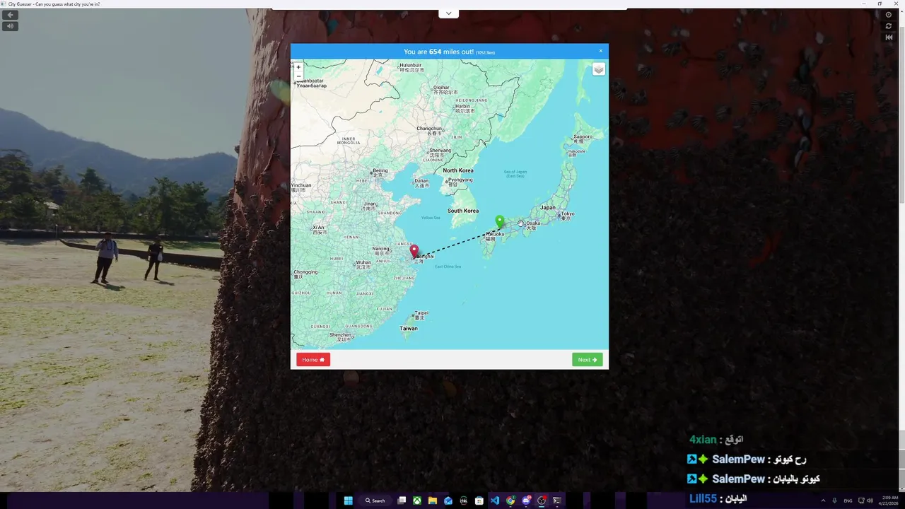Click the timer clock icon
The width and height of the screenshot is (905, 509).
tap(889, 15)
